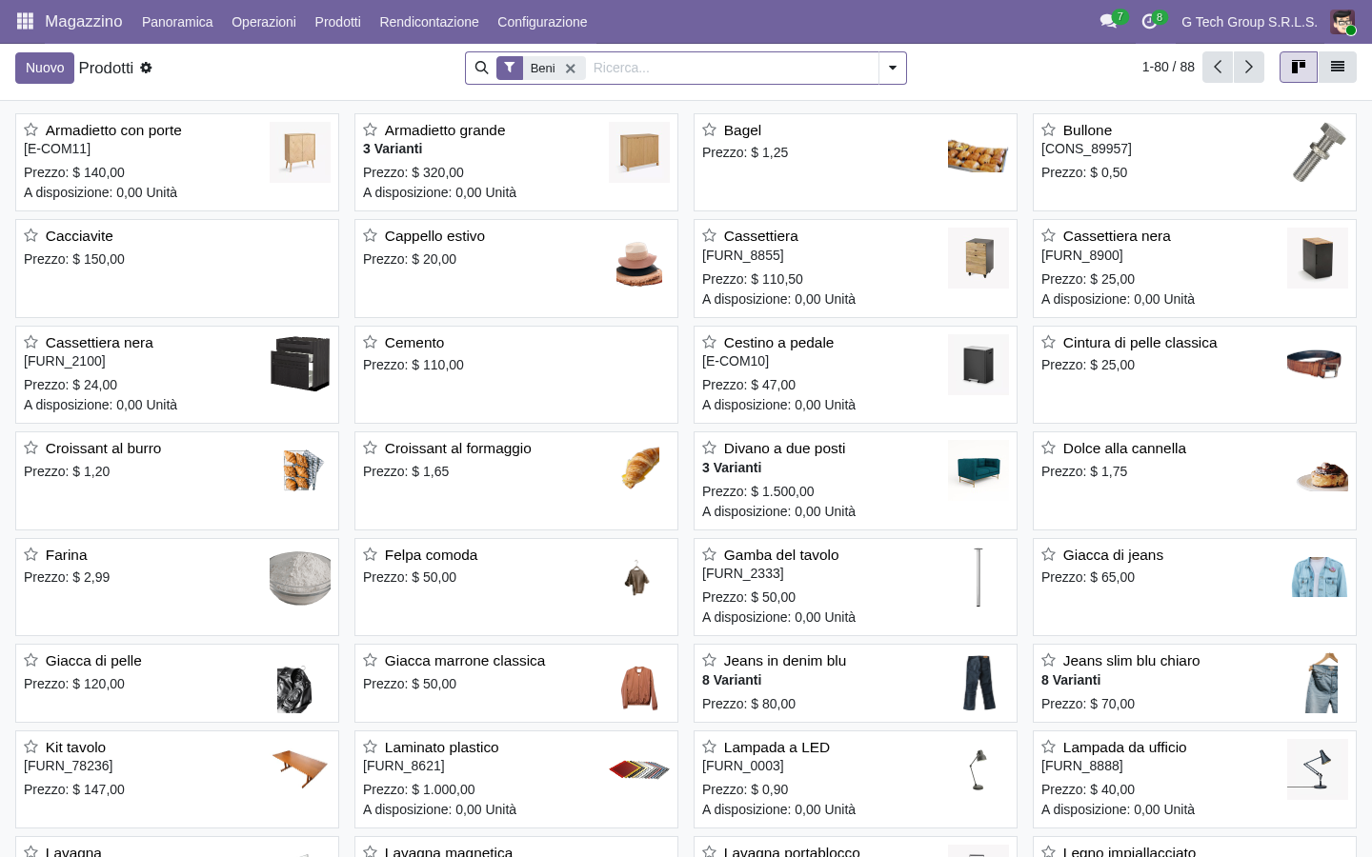Viewport: 1372px width, 857px height.
Task: Open the Rendicontazione menu
Action: [x=429, y=22]
